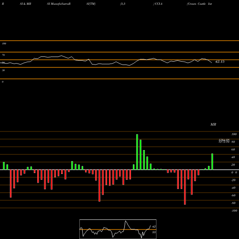Click the SI MunafaSutraR header text

coord(59,4)
